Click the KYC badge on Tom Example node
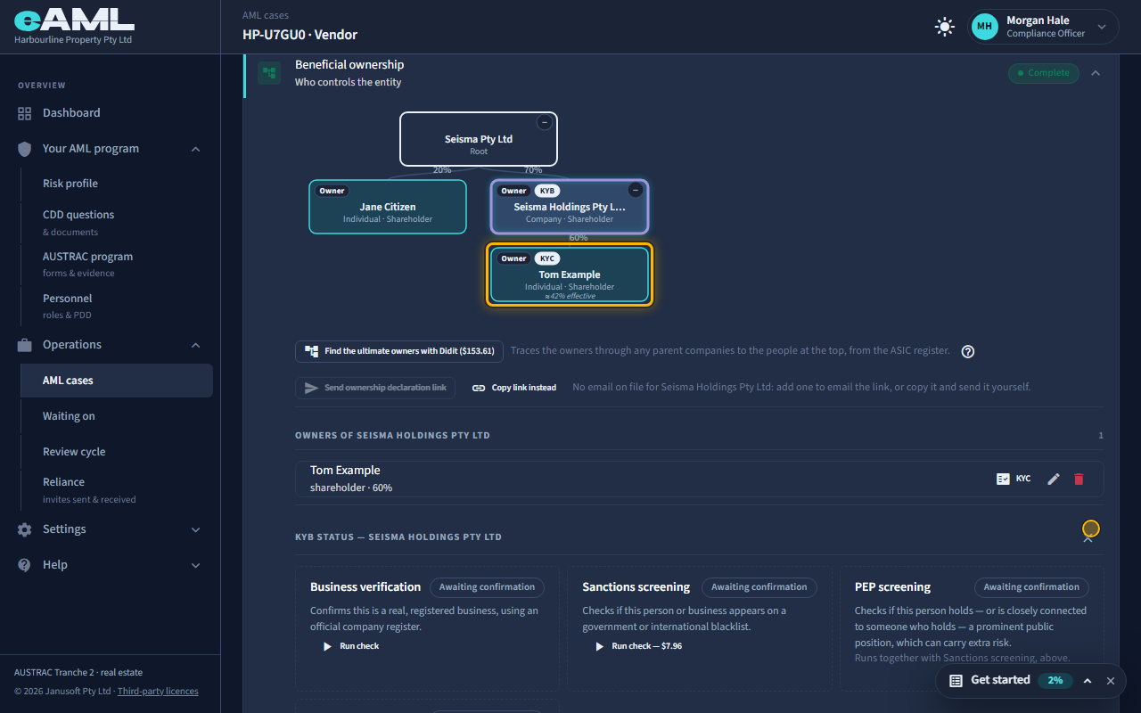1141x713 pixels. coord(547,258)
